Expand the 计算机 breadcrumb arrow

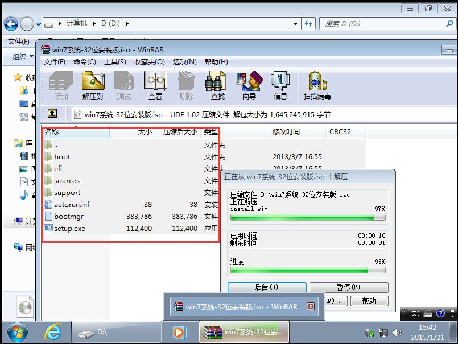[94, 23]
